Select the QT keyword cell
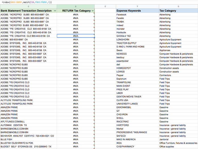The image size is (198, 149). [137, 111]
